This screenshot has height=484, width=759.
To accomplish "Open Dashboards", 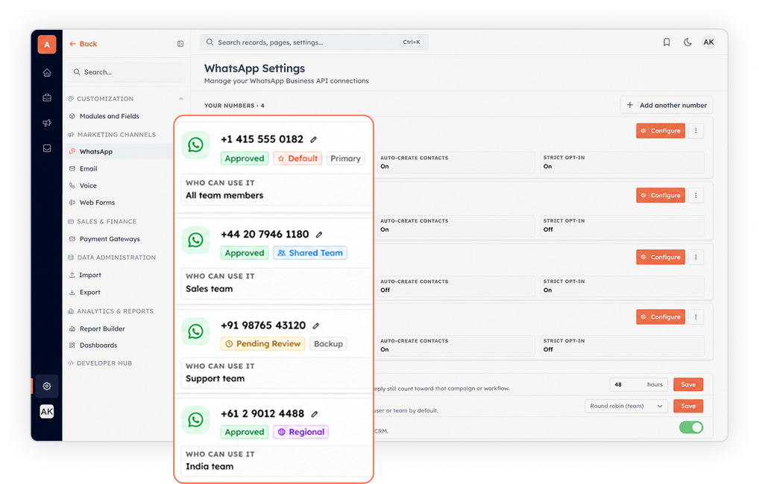I will pos(98,346).
